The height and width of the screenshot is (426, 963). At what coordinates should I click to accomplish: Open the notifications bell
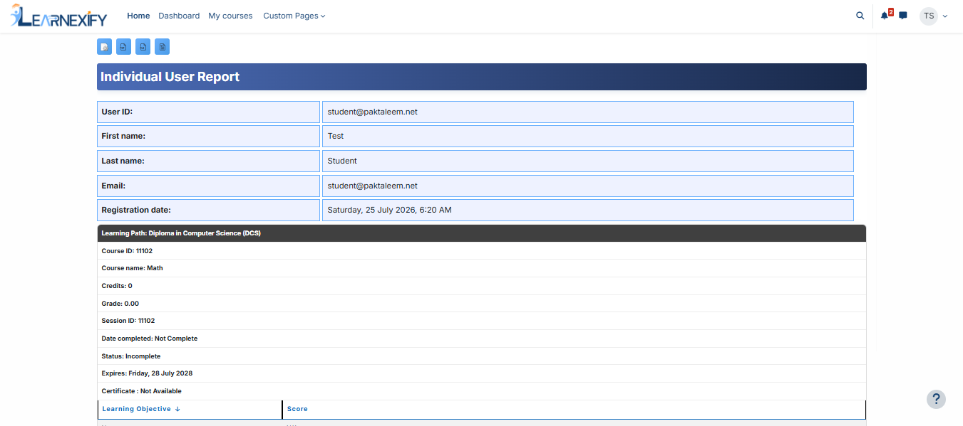(x=885, y=16)
